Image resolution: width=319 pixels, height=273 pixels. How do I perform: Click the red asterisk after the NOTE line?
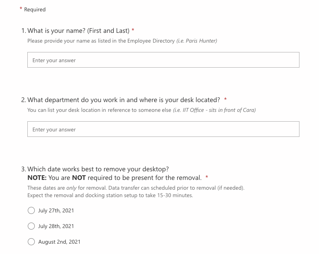[x=207, y=178]
